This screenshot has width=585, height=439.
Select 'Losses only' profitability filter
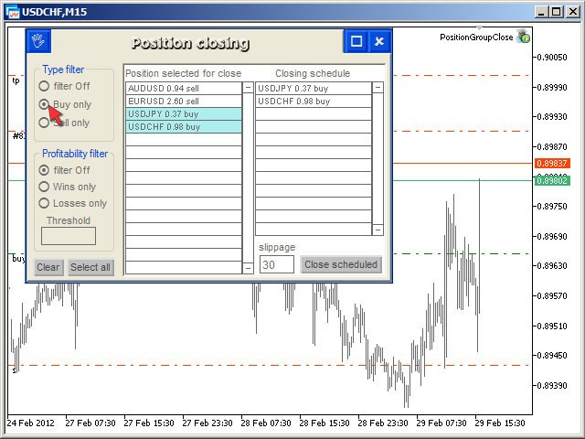[44, 203]
